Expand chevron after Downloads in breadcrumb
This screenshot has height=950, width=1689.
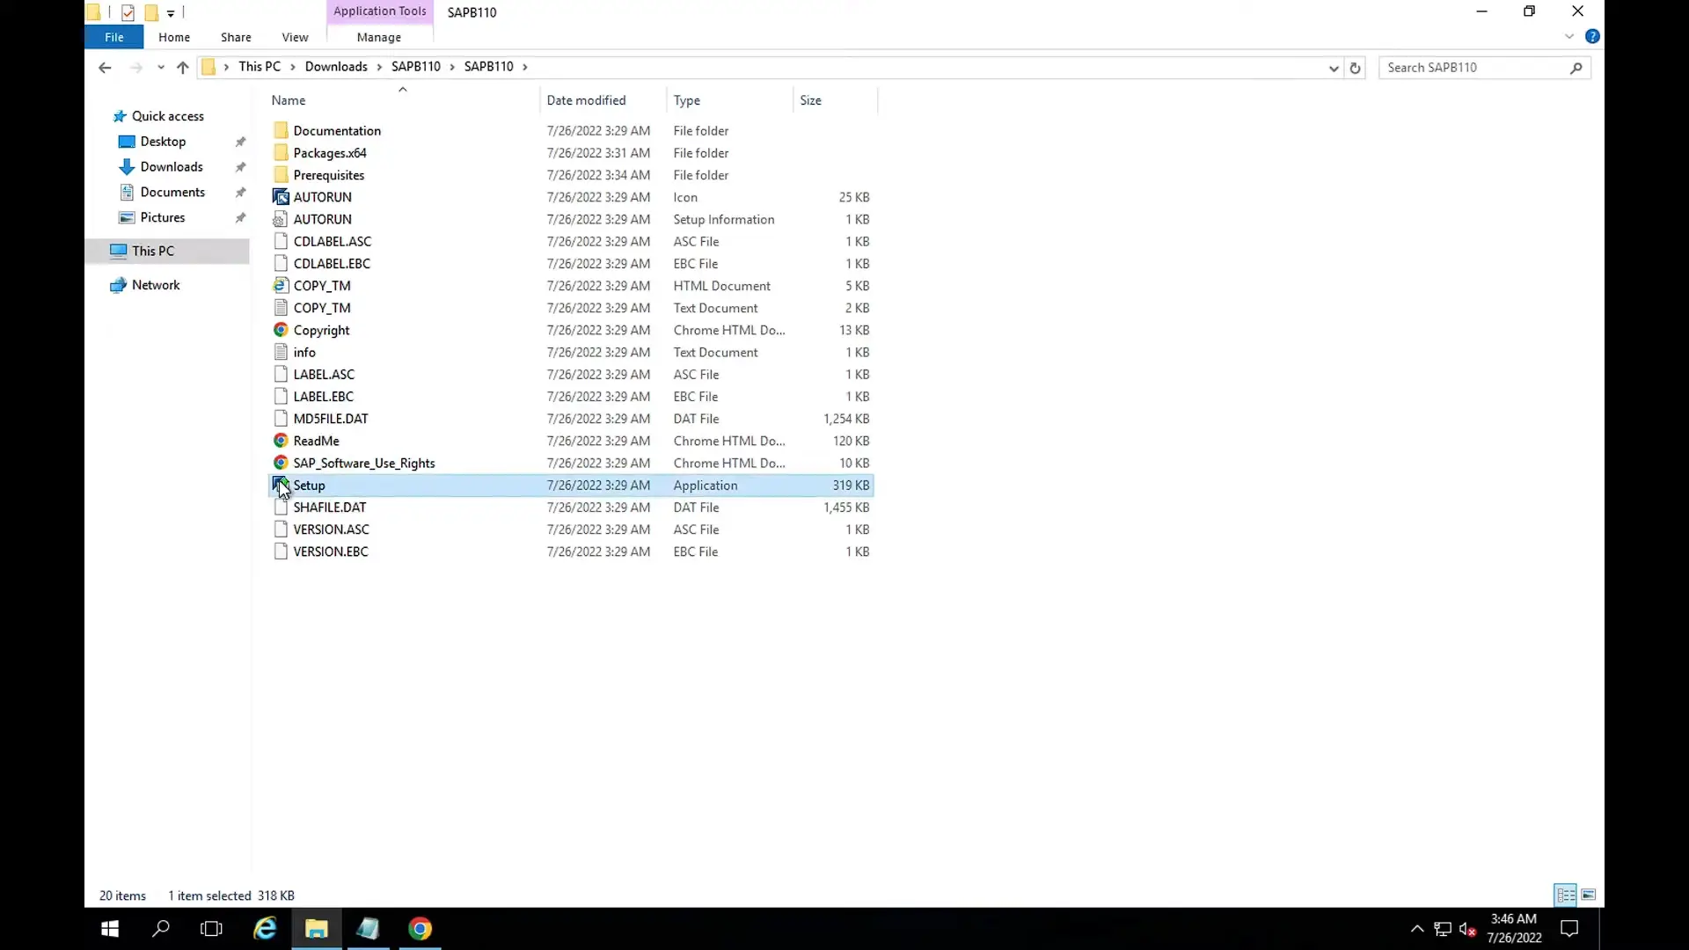pos(380,67)
